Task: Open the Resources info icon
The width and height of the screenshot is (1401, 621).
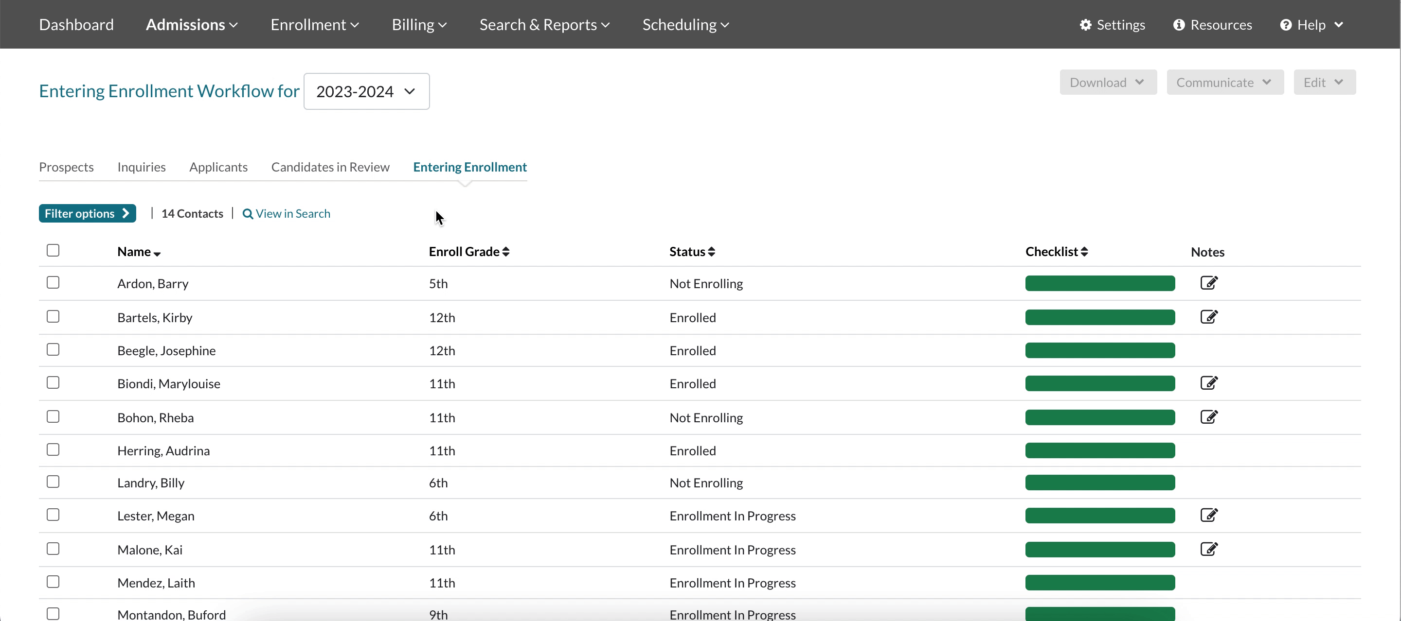Action: click(1179, 25)
